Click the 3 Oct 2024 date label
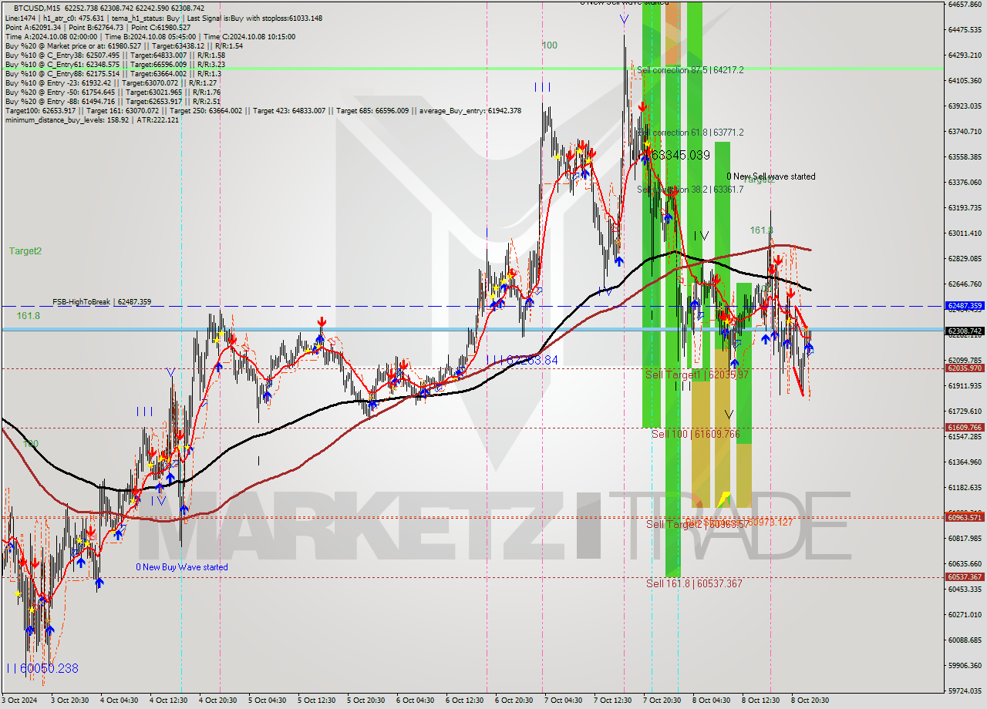987x709 pixels. pyautogui.click(x=20, y=701)
